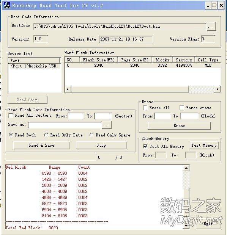The width and height of the screenshot is (227, 235).
Task: Uncheck Test All Memory checkbox
Action: click(145, 146)
